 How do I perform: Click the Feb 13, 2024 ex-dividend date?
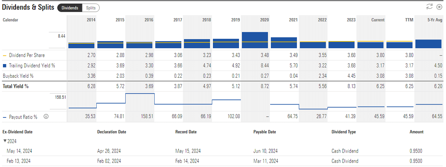coord(19,161)
